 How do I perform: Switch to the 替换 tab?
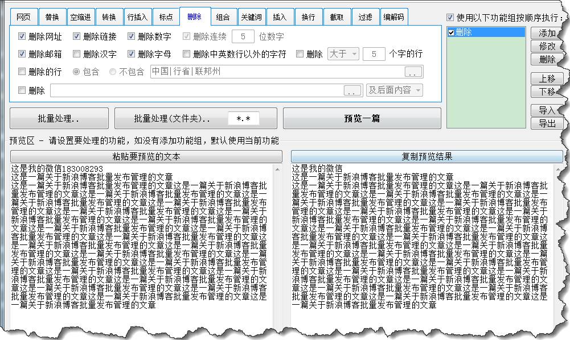coord(52,16)
